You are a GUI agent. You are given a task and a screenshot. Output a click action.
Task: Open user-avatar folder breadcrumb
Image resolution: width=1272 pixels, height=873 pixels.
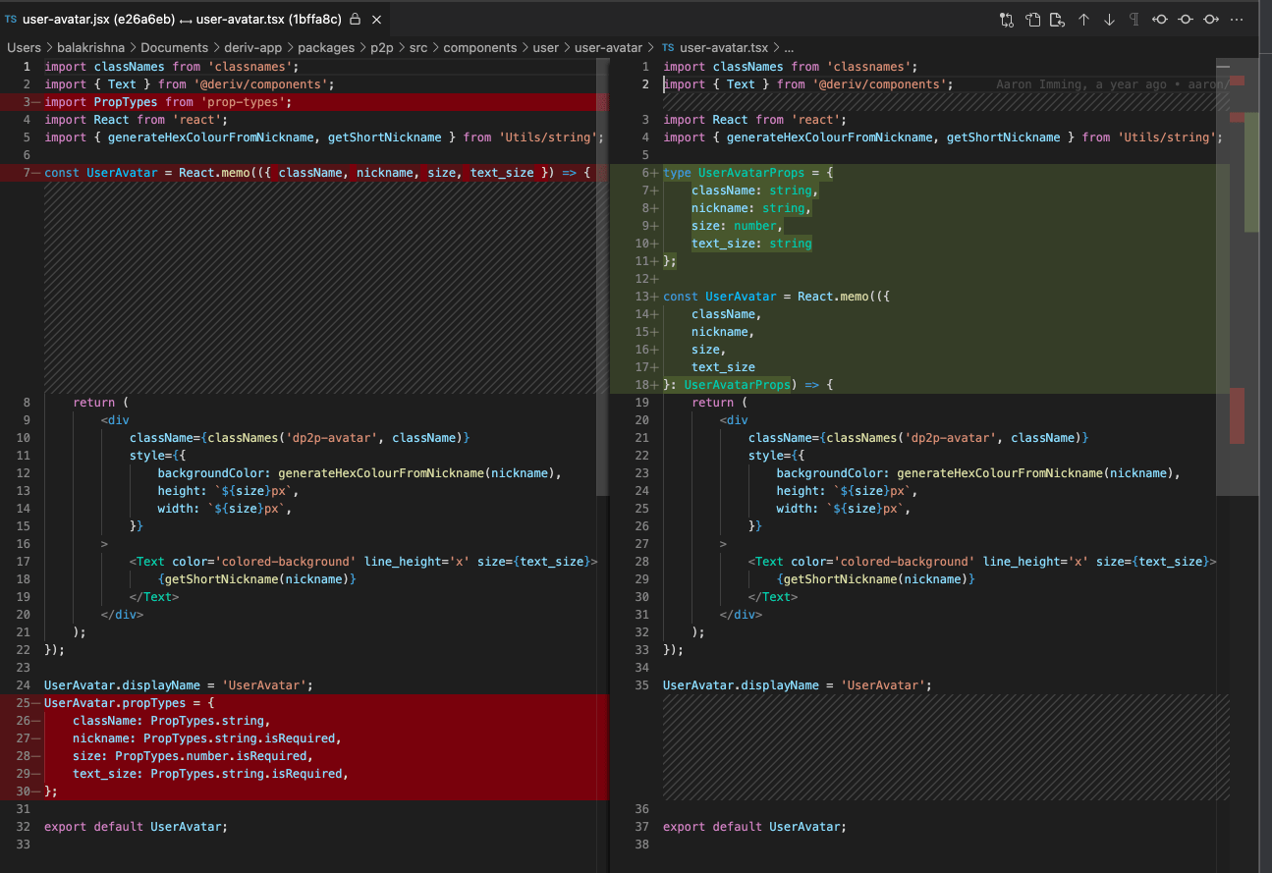tap(608, 47)
